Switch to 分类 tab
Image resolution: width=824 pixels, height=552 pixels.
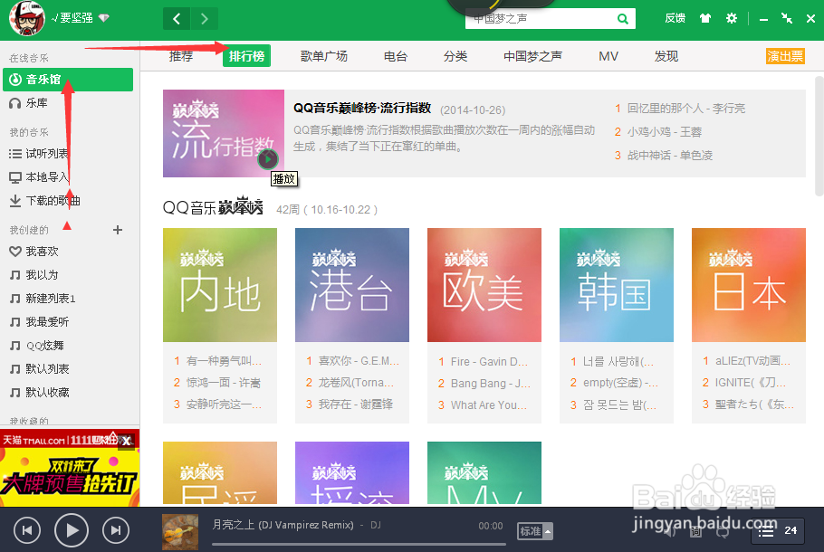coord(455,56)
